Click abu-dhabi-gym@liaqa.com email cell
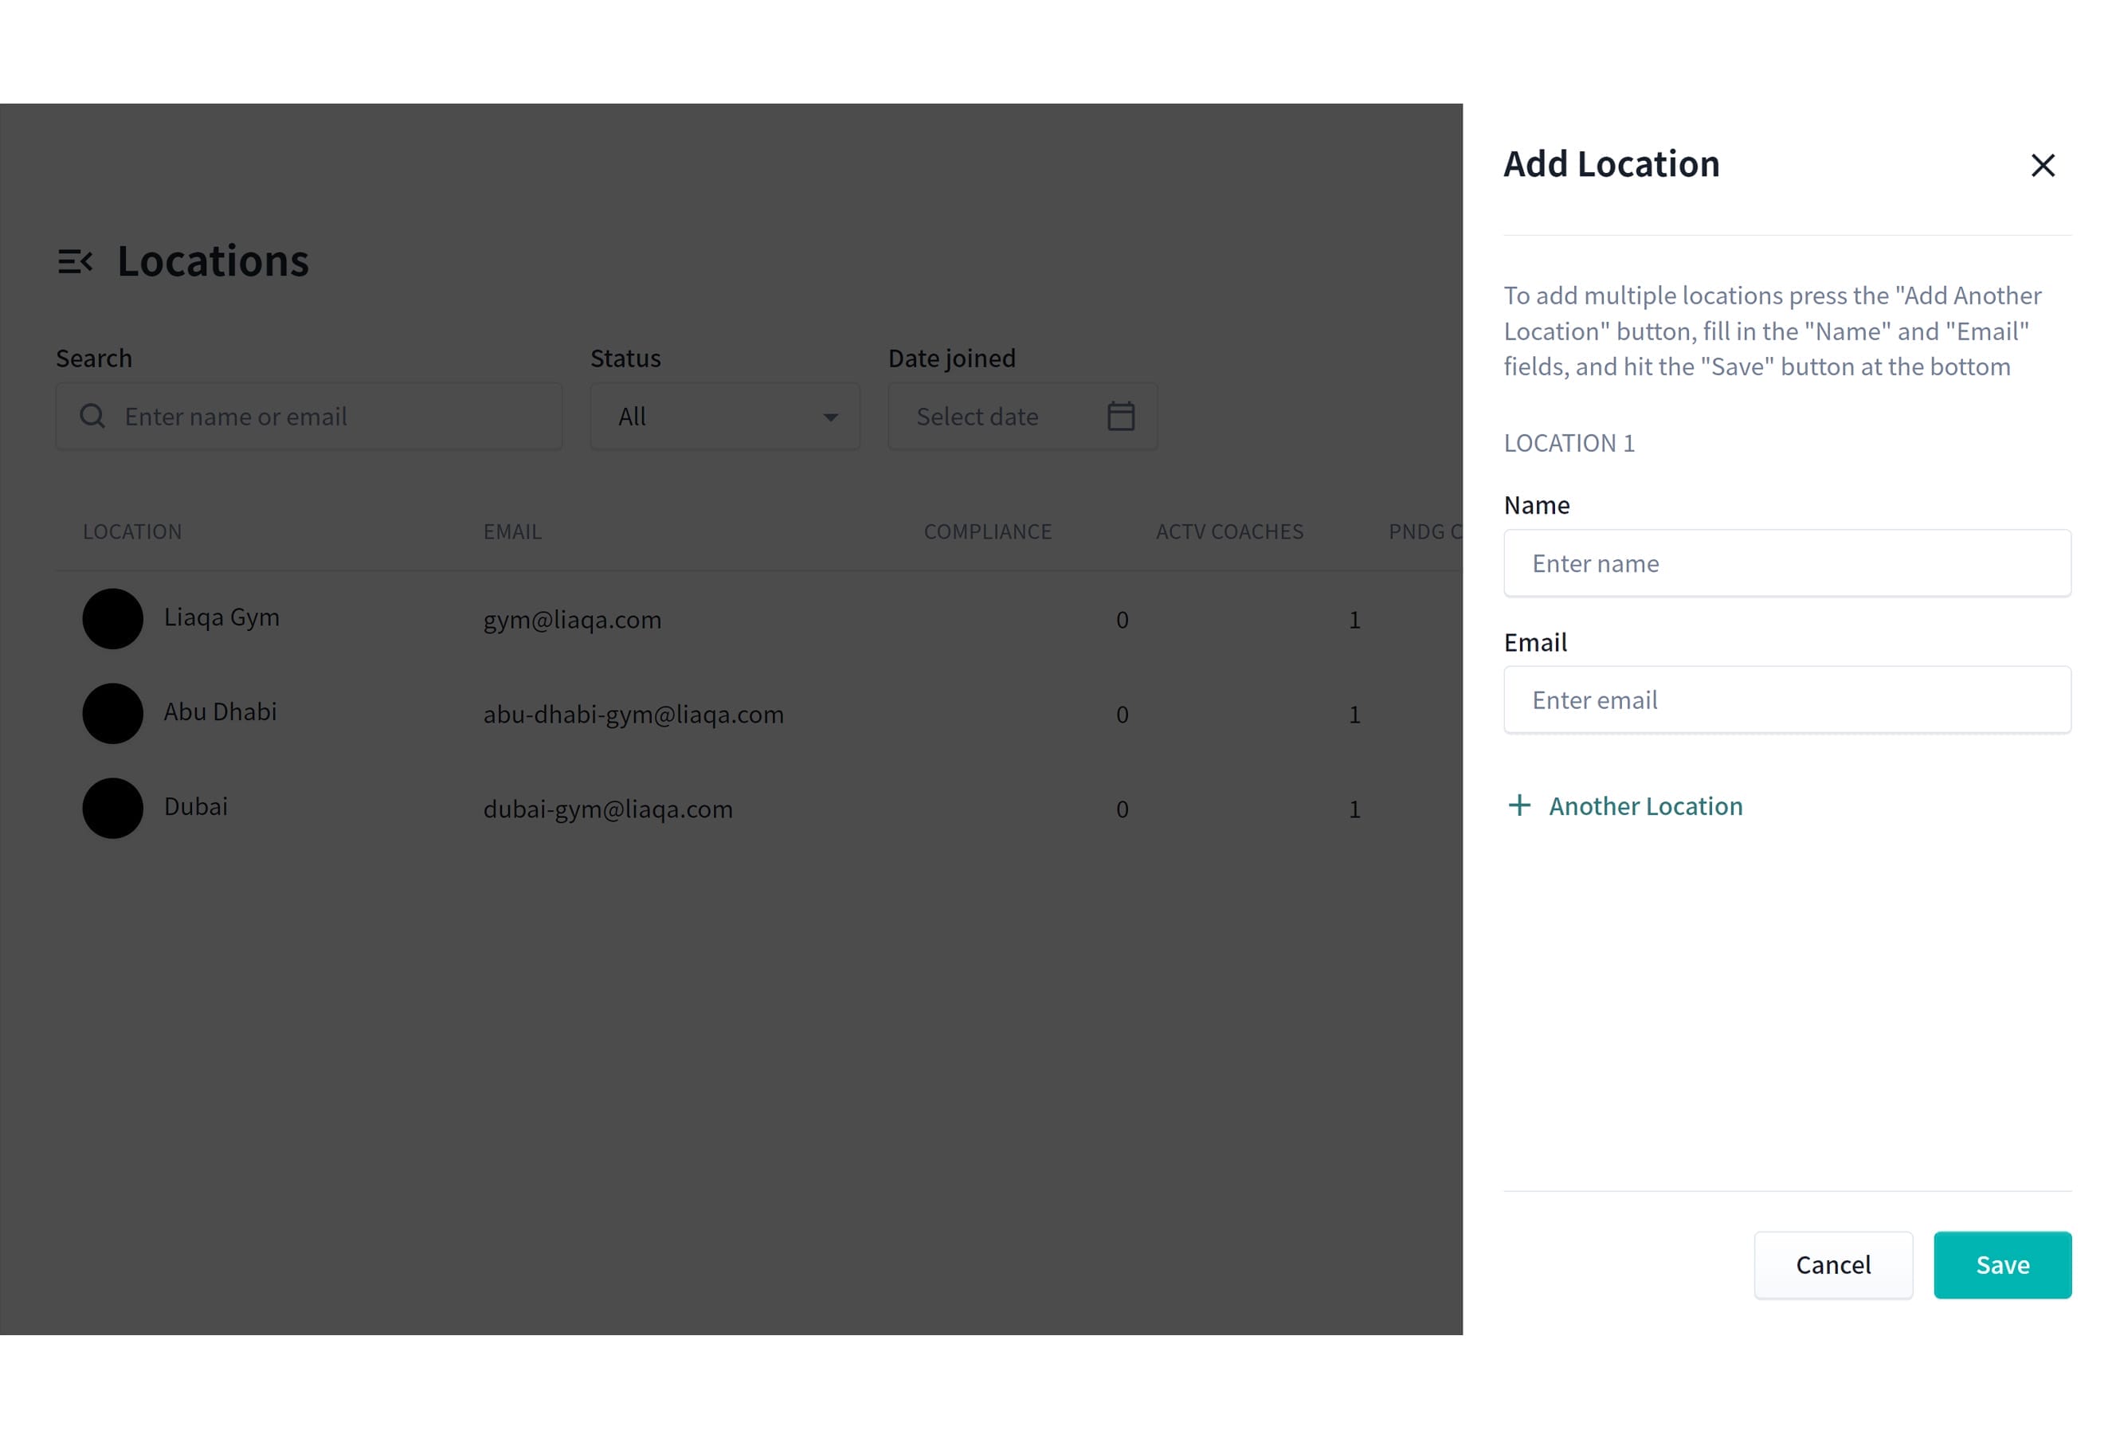The height and width of the screenshot is (1430, 2112). click(x=633, y=715)
